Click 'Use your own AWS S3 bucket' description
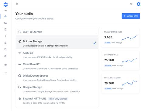The height and width of the screenshot is (111, 144). (x=48, y=57)
